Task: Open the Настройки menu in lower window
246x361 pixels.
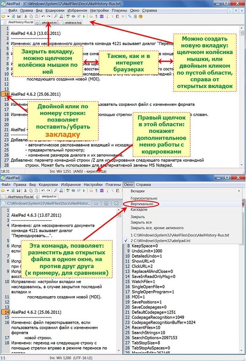Action: point(93,185)
